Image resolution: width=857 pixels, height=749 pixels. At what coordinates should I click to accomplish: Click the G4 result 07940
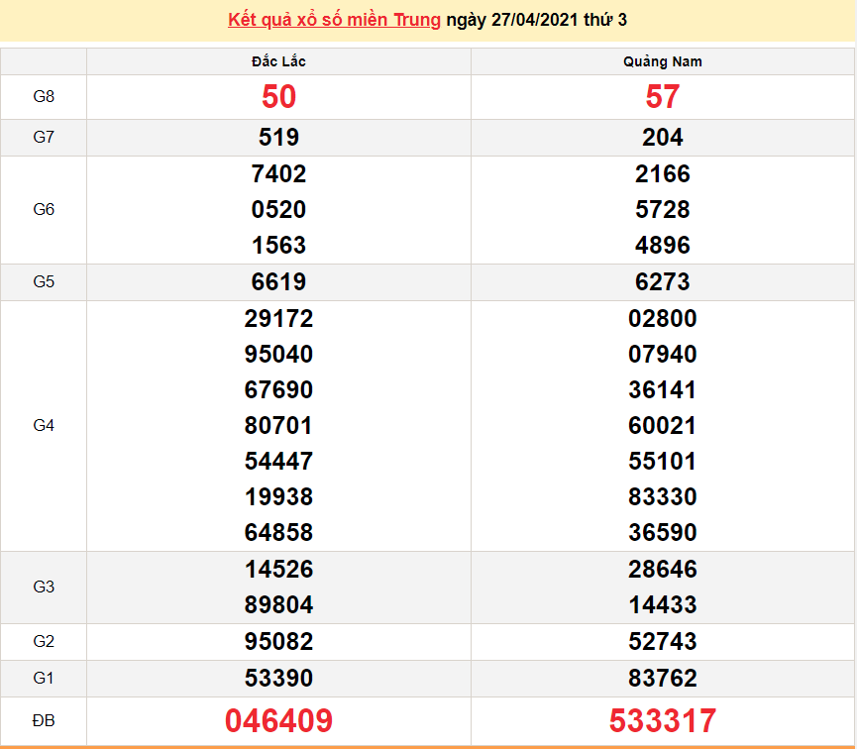pyautogui.click(x=663, y=355)
